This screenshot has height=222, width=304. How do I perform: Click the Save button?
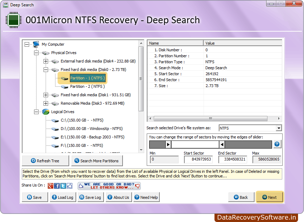pos(35,197)
